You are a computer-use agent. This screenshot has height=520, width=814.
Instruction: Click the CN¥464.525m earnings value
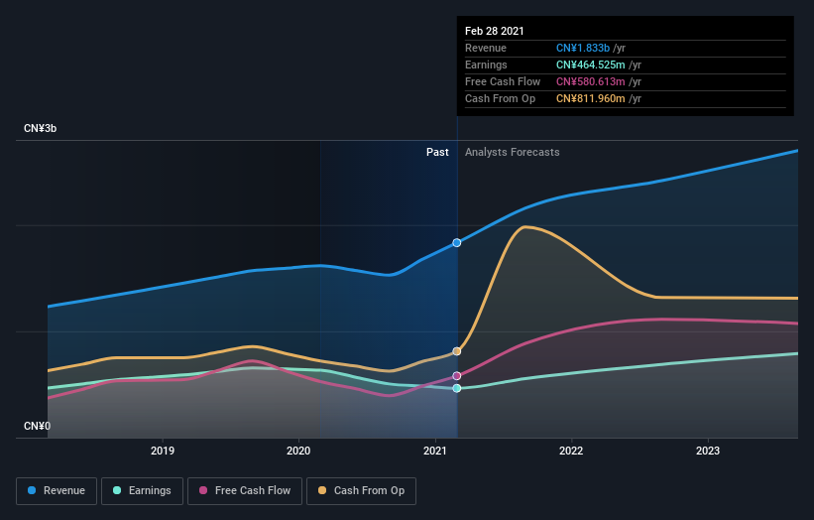[x=590, y=65]
